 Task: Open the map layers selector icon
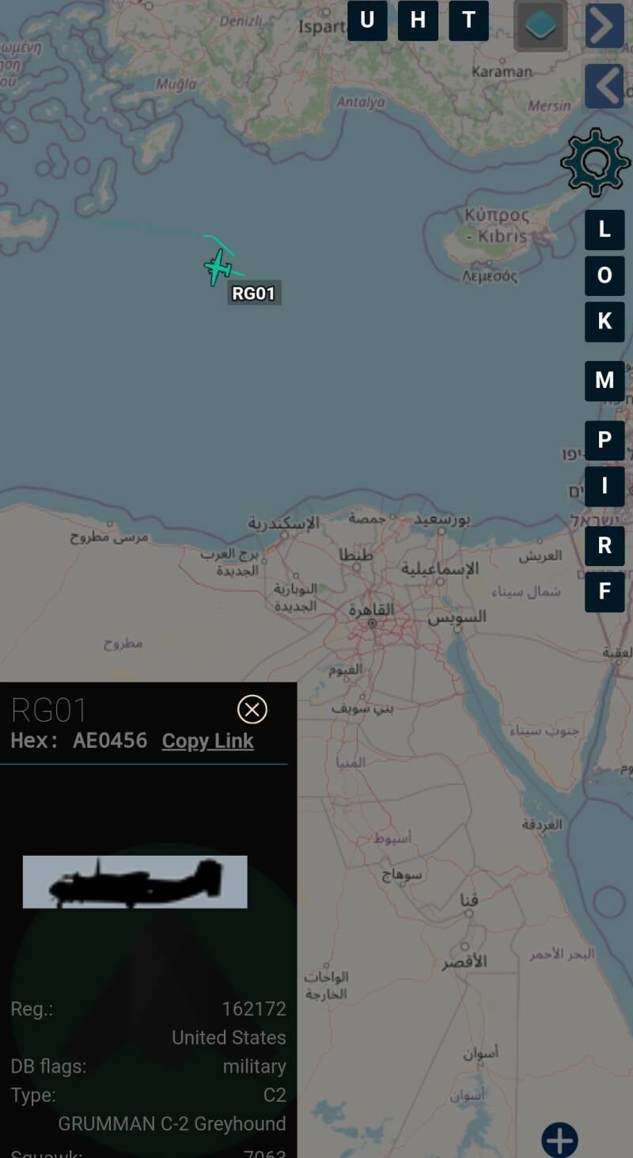540,26
